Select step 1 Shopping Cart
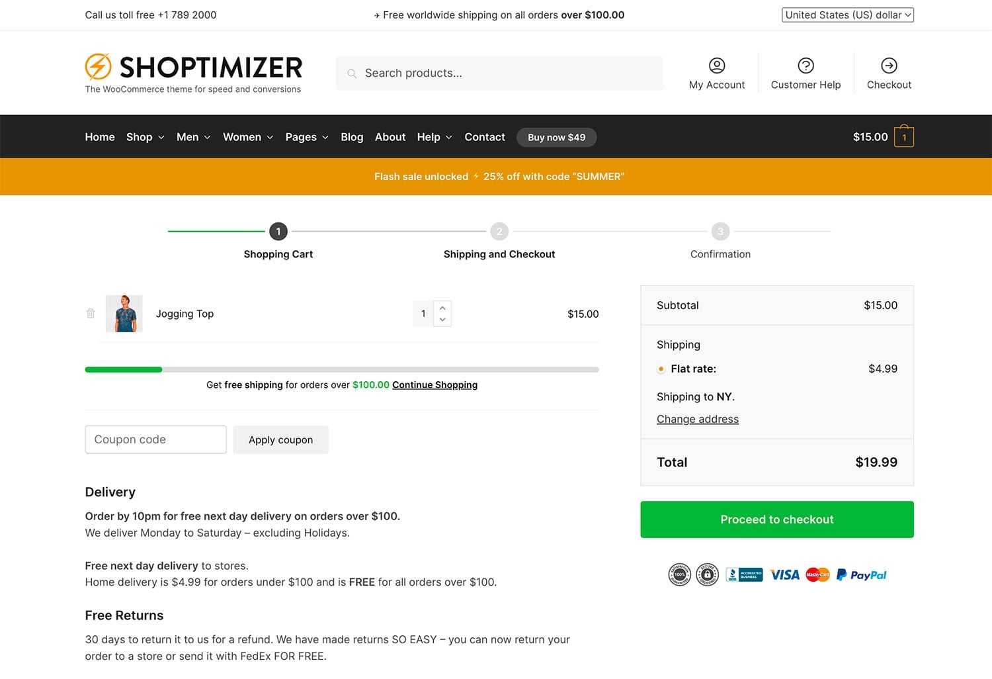Viewport: 992px width, 679px height. click(278, 231)
